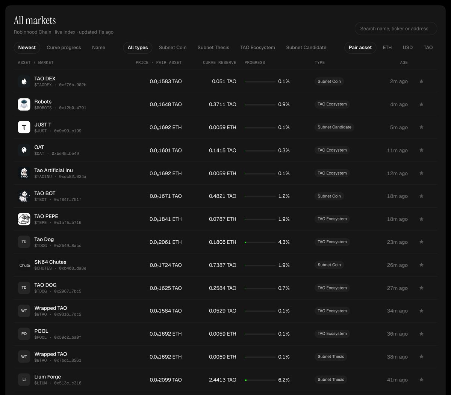Click the 2.4413 TAO curve reserve value
Image resolution: width=451 pixels, height=395 pixels.
click(x=222, y=380)
